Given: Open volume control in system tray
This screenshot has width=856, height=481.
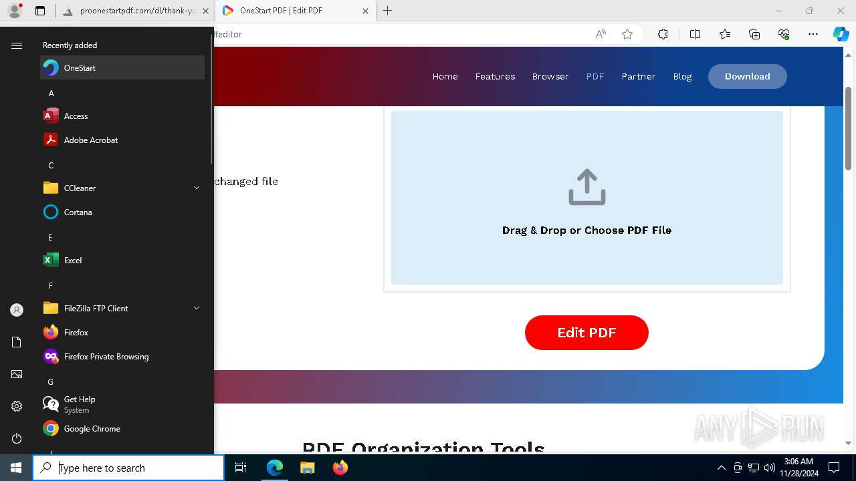Looking at the screenshot, I should [x=770, y=468].
